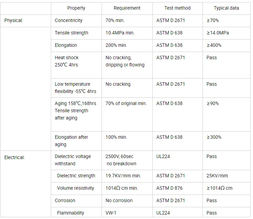
Task: Select the Test method column header
Action: 177,8
